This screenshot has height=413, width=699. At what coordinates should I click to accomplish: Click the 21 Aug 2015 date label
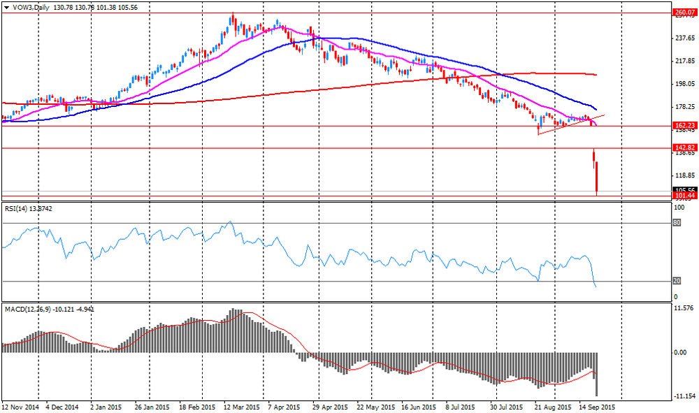pos(552,407)
